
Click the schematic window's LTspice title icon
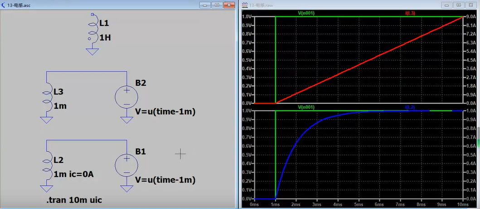(4, 5)
